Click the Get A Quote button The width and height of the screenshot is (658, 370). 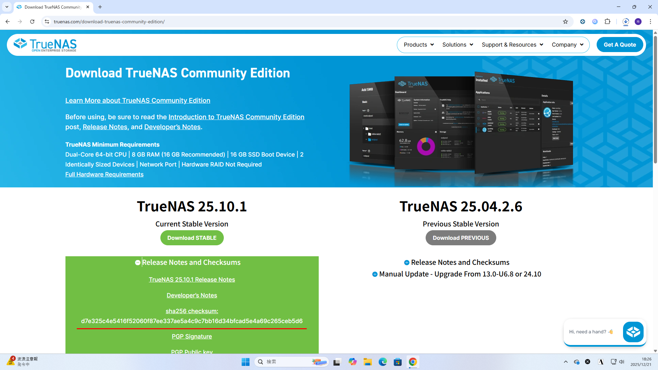click(x=620, y=45)
